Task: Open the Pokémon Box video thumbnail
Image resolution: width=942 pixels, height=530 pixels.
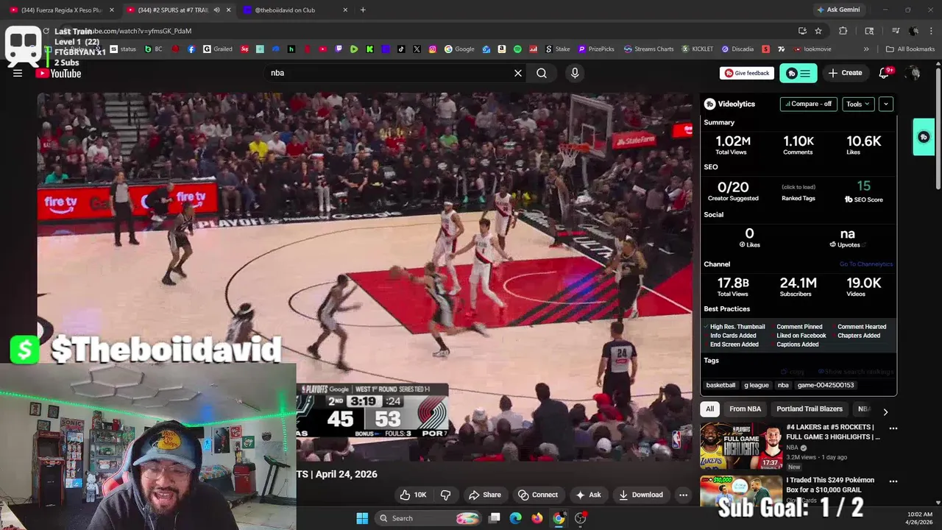Action: [x=741, y=490]
